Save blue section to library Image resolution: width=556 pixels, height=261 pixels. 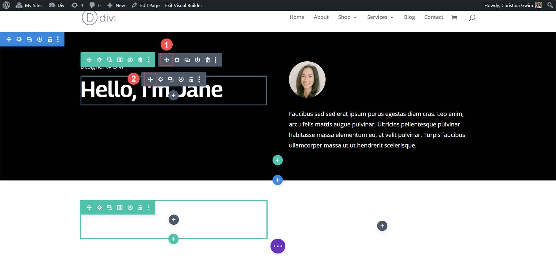[40, 39]
